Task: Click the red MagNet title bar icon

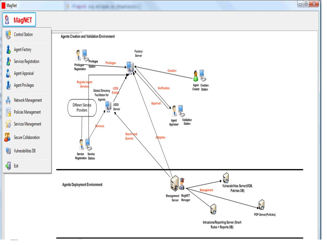Action: [3, 6]
